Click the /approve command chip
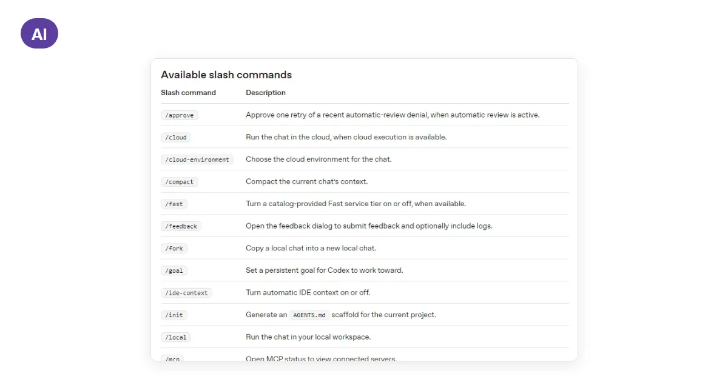Viewport: 728px width, 382px height. tap(180, 115)
